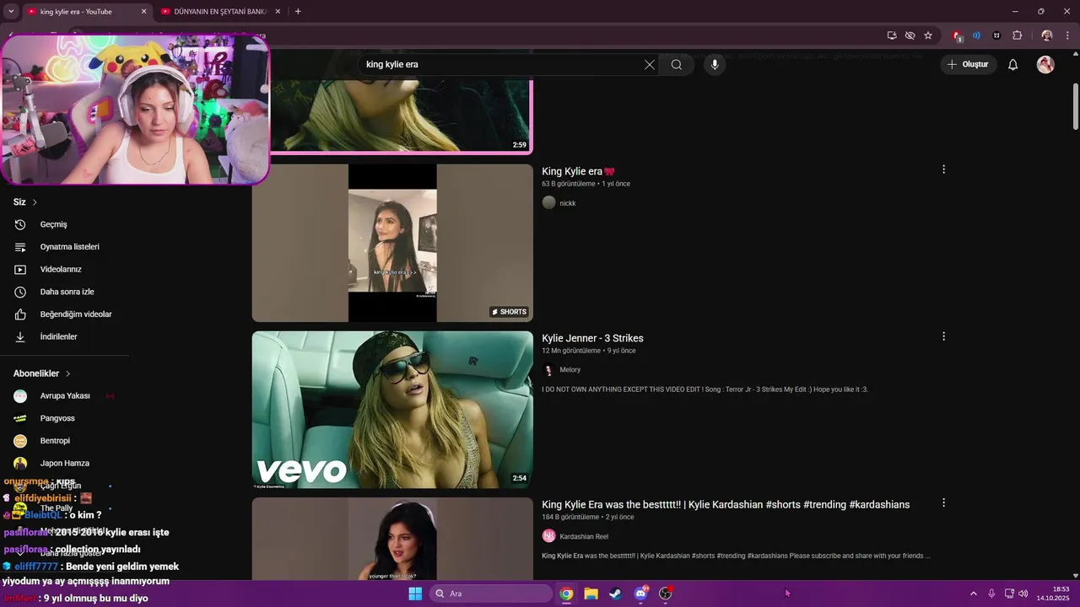
Task: Play the Kylie Jenner 3 Strikes vevo thumbnail
Action: click(392, 410)
